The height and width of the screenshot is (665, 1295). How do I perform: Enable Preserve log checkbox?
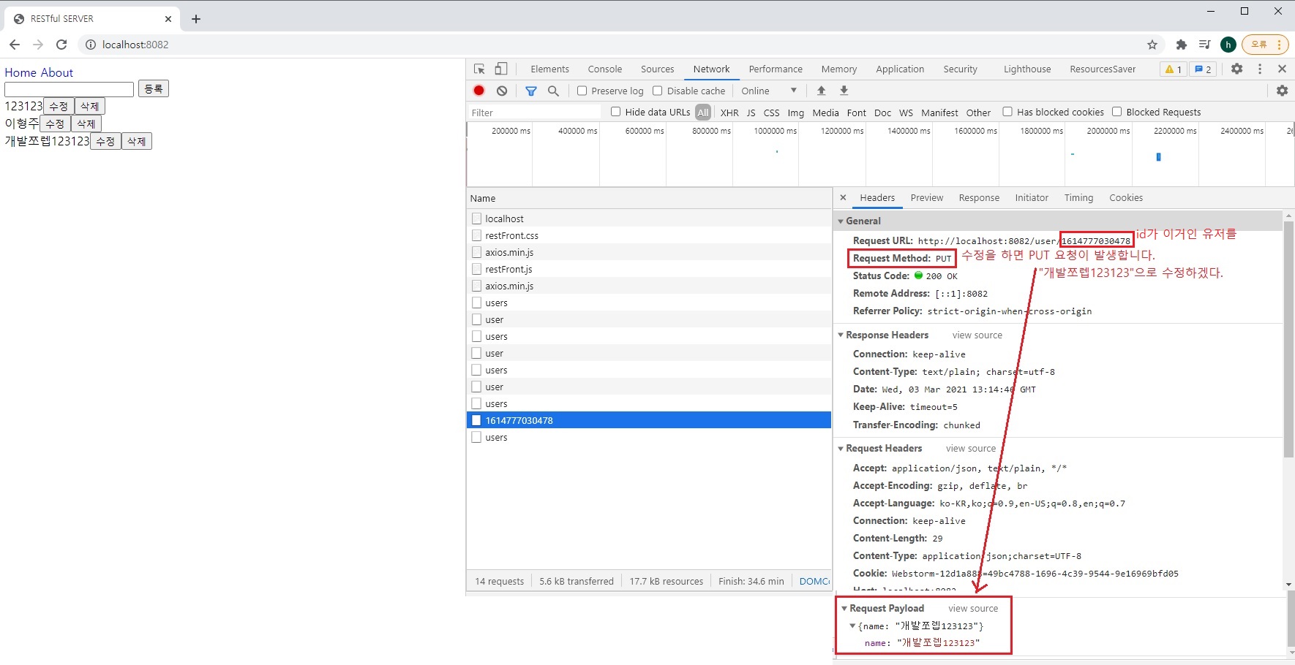582,91
